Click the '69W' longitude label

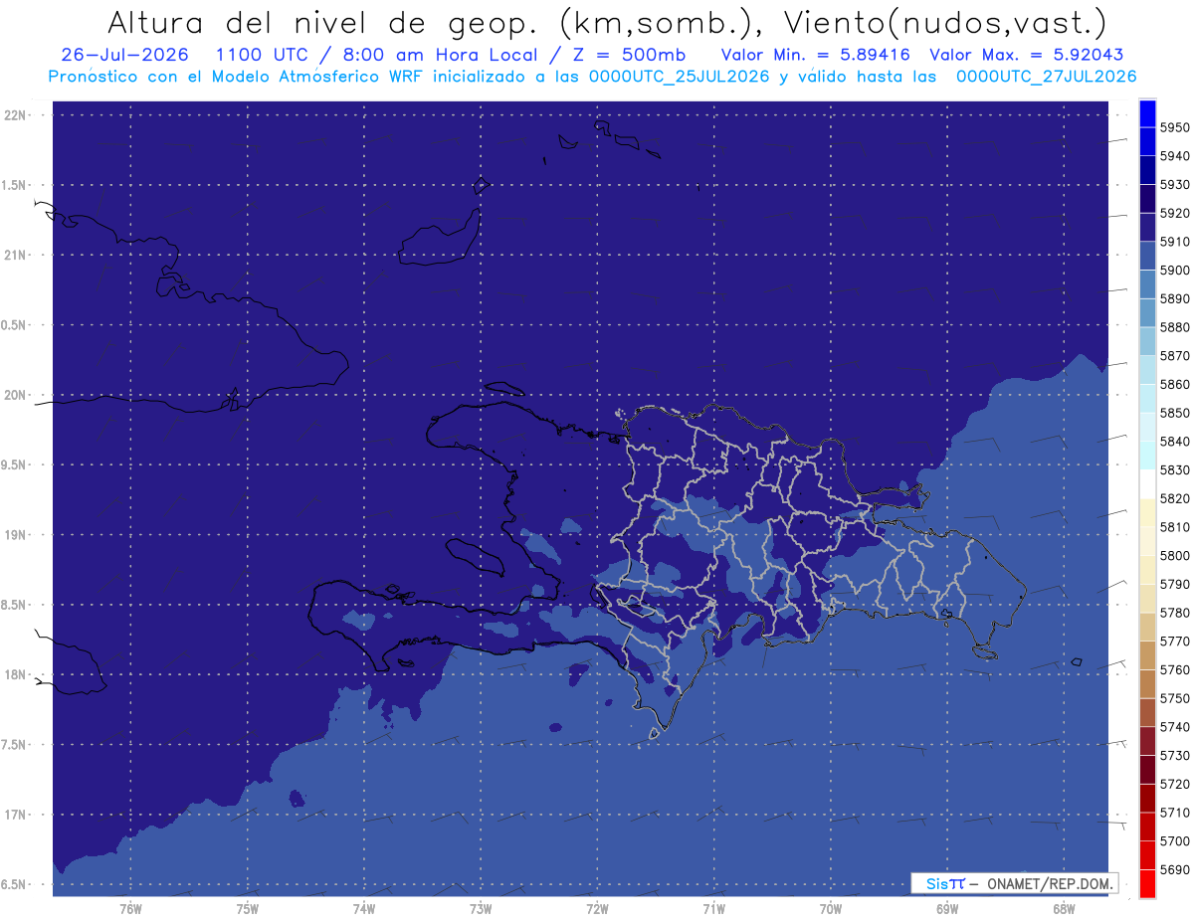946,908
